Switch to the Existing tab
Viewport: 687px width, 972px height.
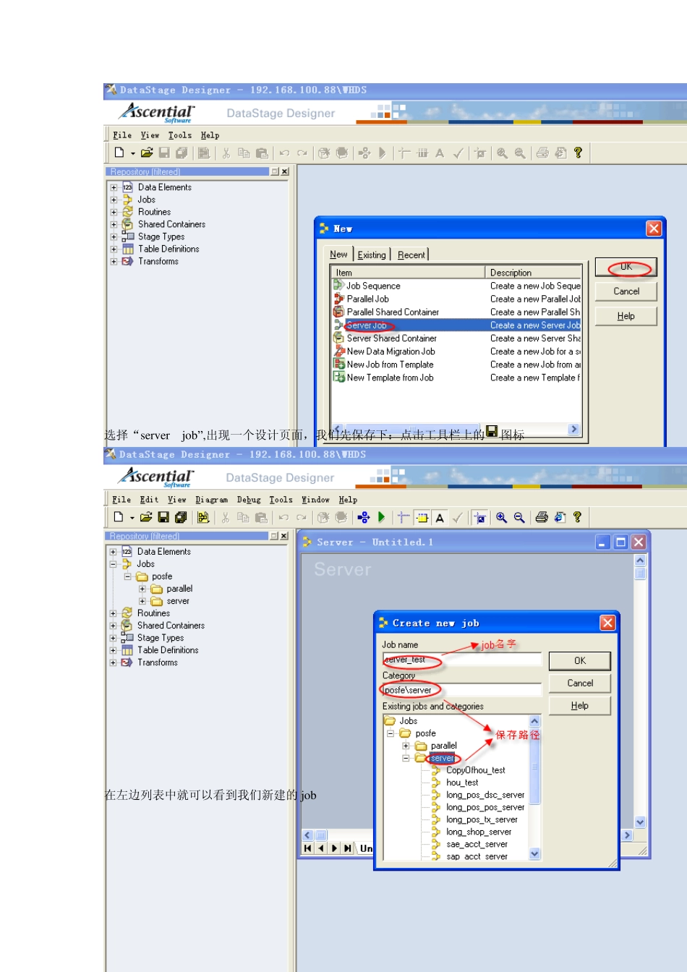coord(372,255)
